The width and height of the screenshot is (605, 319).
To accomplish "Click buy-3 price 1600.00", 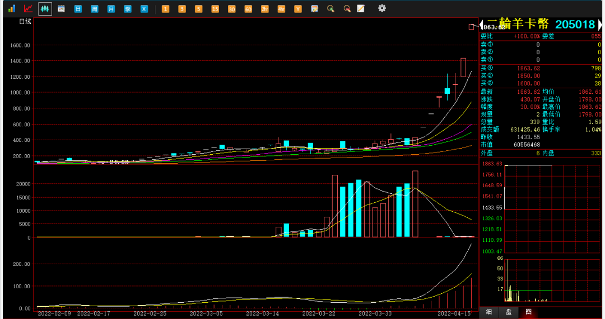I will click(529, 83).
